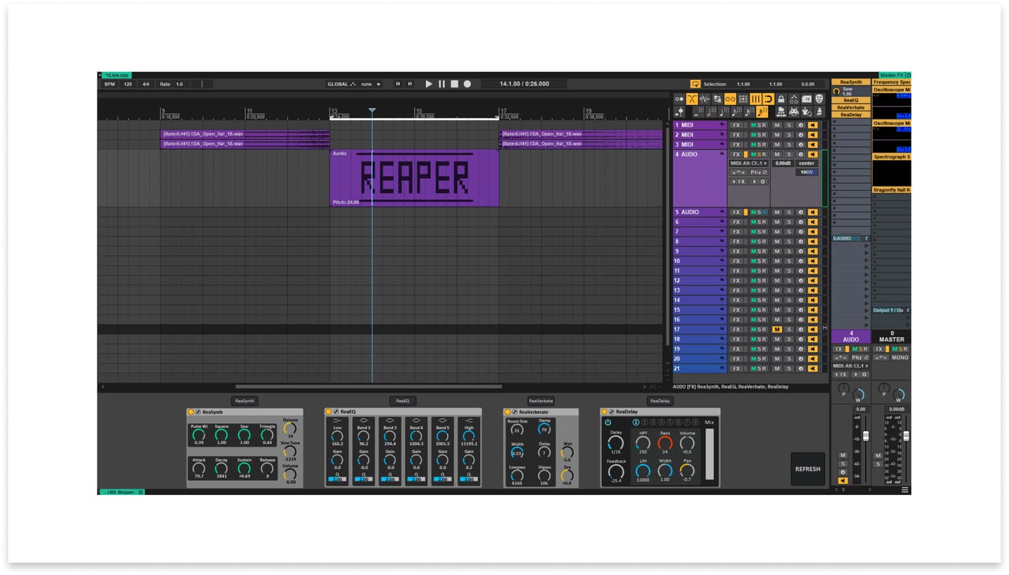Click the ReaDelay Mix slider
Viewport: 1009px width, 575px height.
click(710, 454)
